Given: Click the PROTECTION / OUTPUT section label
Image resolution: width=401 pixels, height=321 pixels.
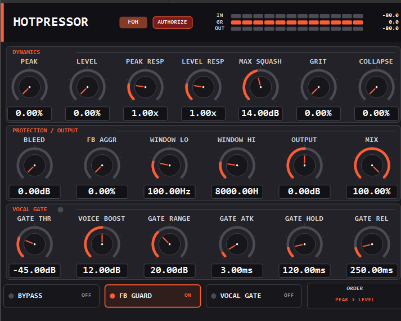Looking at the screenshot, I should point(45,131).
